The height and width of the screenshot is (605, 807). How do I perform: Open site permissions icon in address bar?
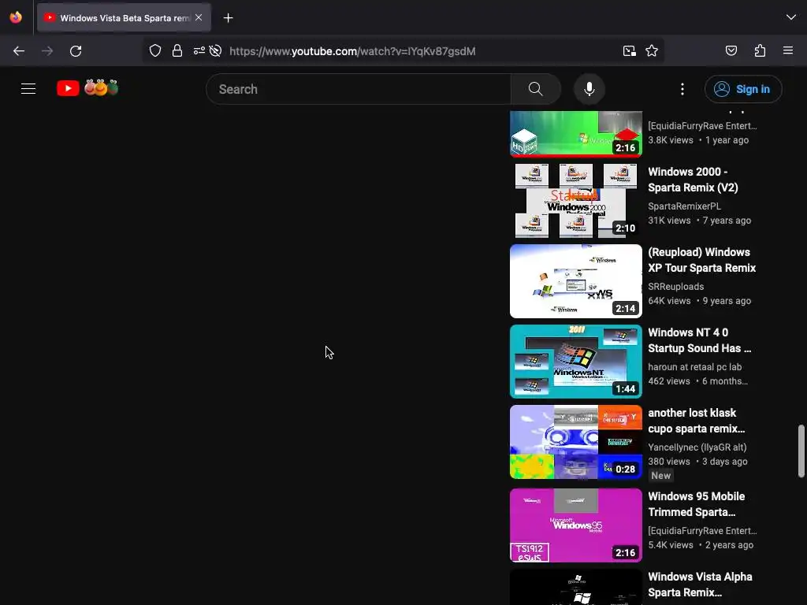(x=199, y=50)
